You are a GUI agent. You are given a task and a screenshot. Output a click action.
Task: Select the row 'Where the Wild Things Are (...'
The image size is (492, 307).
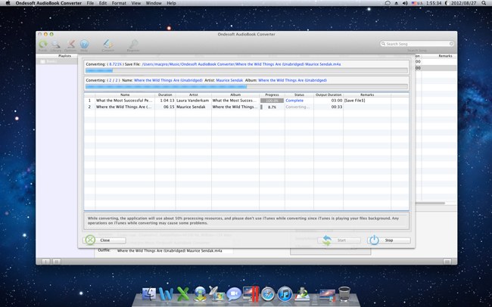point(246,107)
